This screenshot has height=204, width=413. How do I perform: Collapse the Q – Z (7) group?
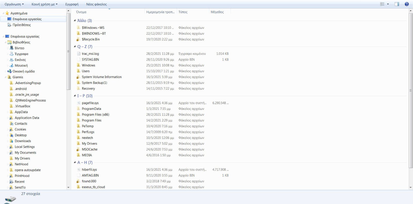click(x=75, y=47)
